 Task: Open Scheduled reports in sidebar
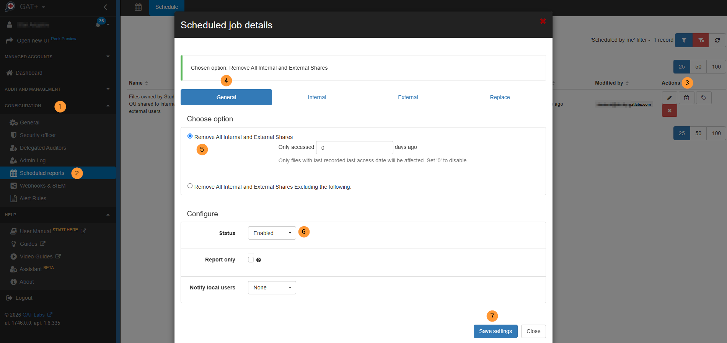click(58, 173)
